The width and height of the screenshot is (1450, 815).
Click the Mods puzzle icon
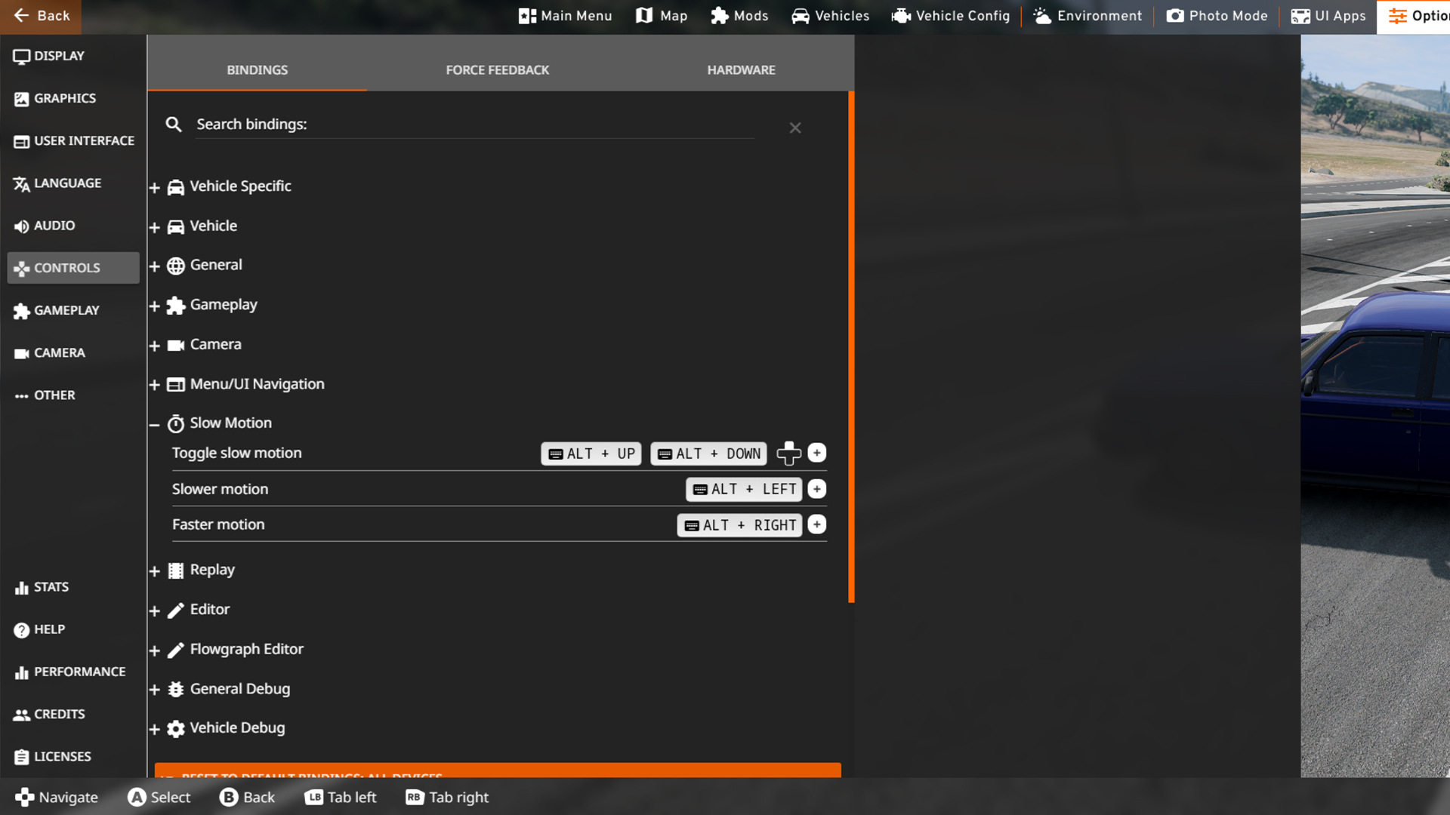pyautogui.click(x=719, y=16)
